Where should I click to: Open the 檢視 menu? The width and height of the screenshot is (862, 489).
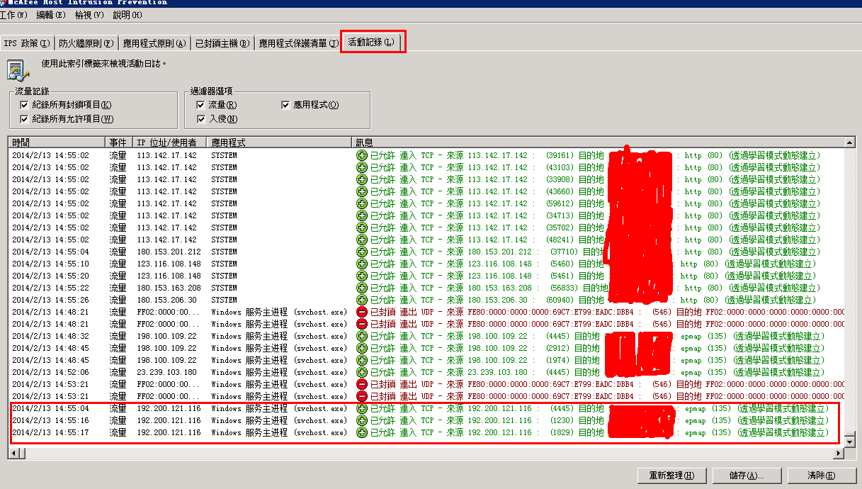point(87,15)
